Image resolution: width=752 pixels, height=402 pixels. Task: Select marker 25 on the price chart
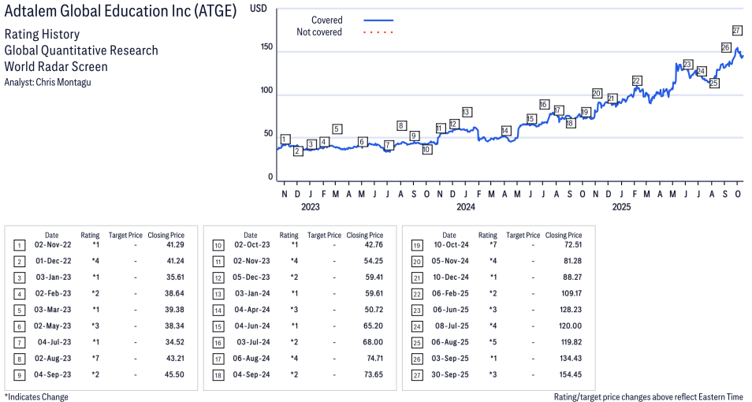click(714, 83)
